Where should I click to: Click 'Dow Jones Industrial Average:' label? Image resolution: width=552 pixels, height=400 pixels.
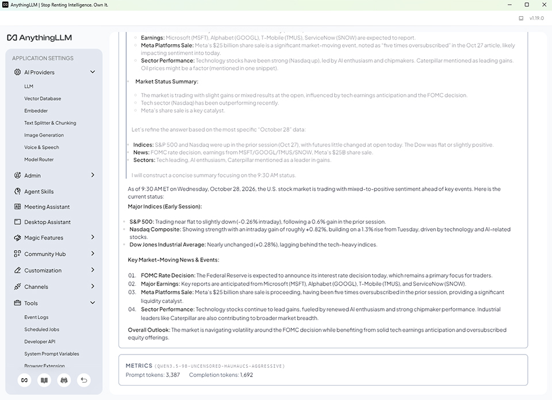[167, 244]
